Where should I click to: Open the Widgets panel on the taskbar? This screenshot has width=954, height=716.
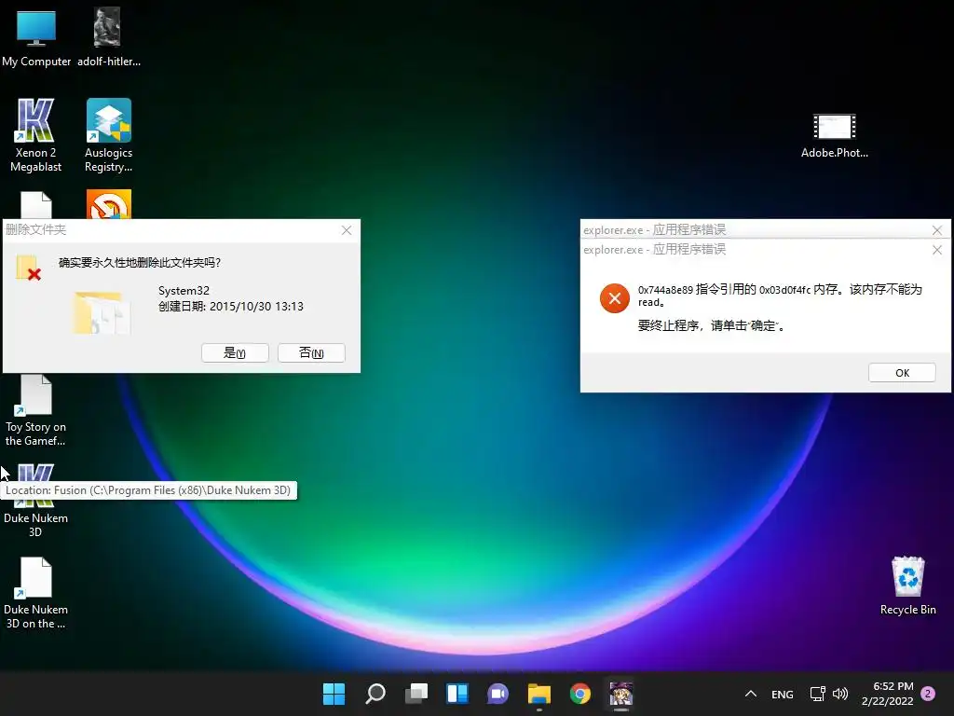(457, 694)
